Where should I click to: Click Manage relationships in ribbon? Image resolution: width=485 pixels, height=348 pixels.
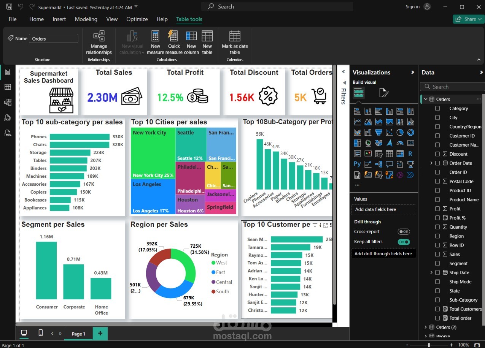(99, 43)
